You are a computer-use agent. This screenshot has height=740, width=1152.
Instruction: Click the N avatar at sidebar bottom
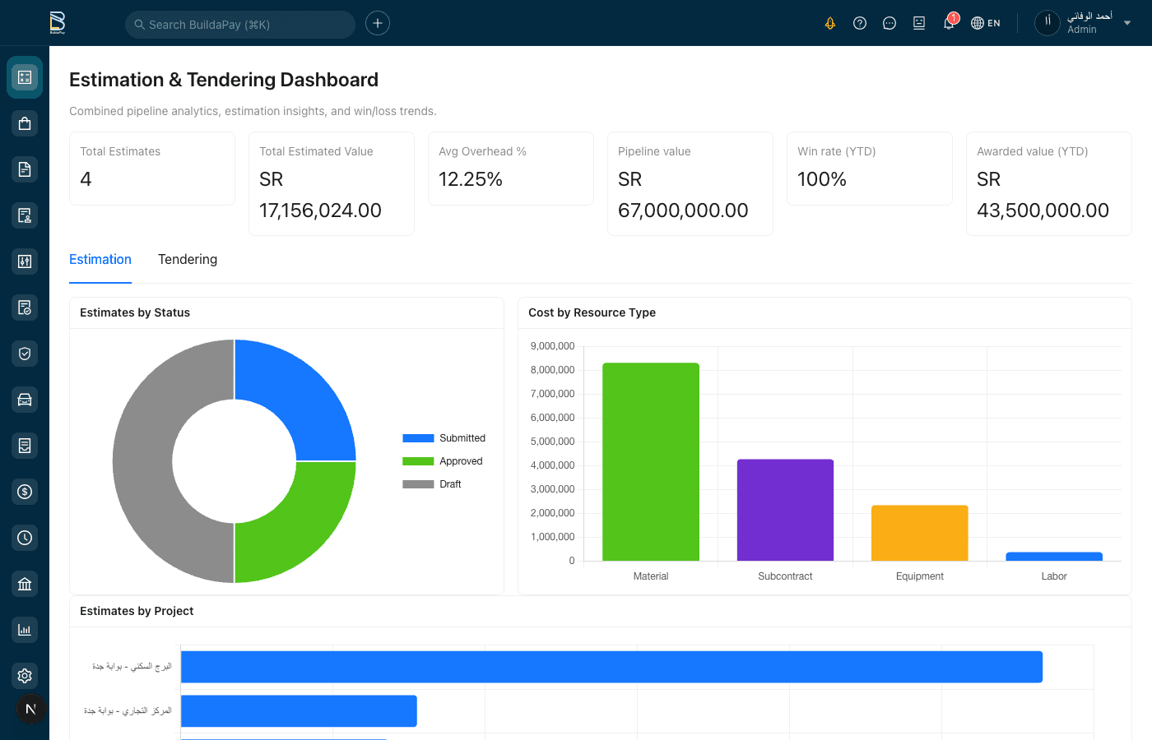(30, 709)
